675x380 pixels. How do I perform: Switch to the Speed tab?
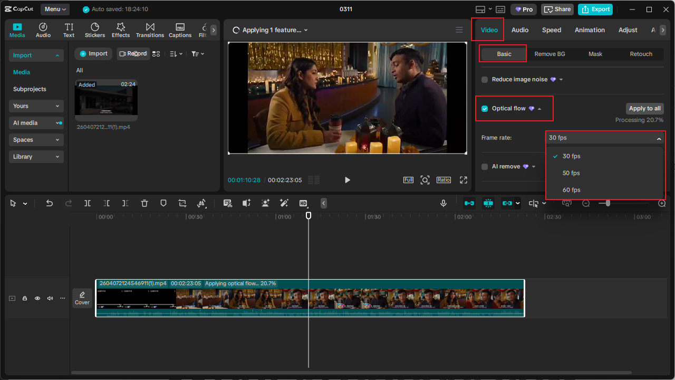(x=552, y=30)
